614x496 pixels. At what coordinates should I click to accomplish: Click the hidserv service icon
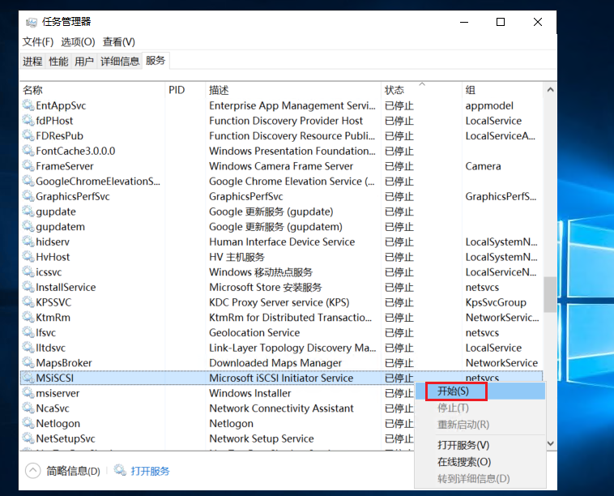(28, 242)
